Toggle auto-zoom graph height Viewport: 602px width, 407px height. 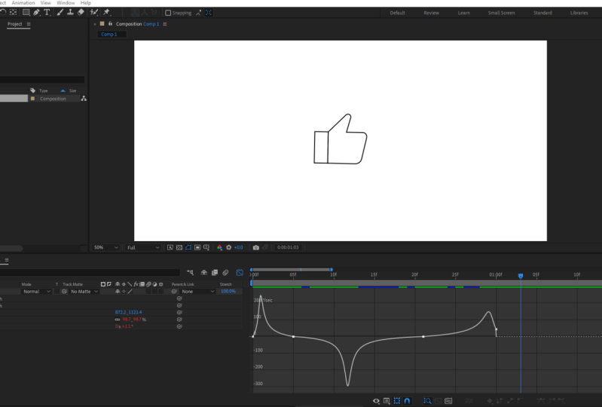427,401
